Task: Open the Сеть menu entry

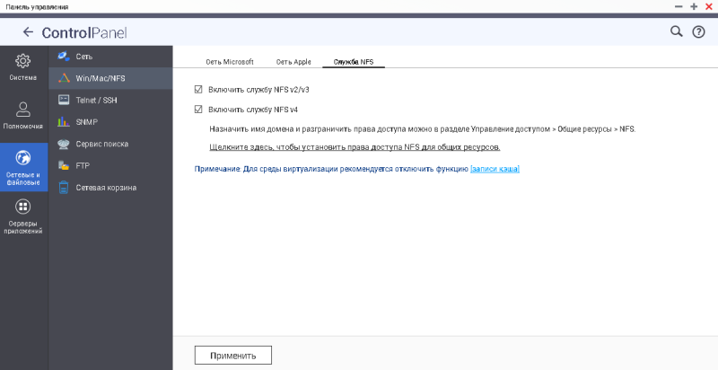Action: coord(110,57)
